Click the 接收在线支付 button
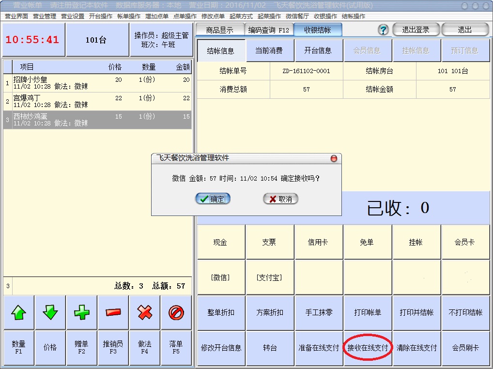 (x=368, y=348)
